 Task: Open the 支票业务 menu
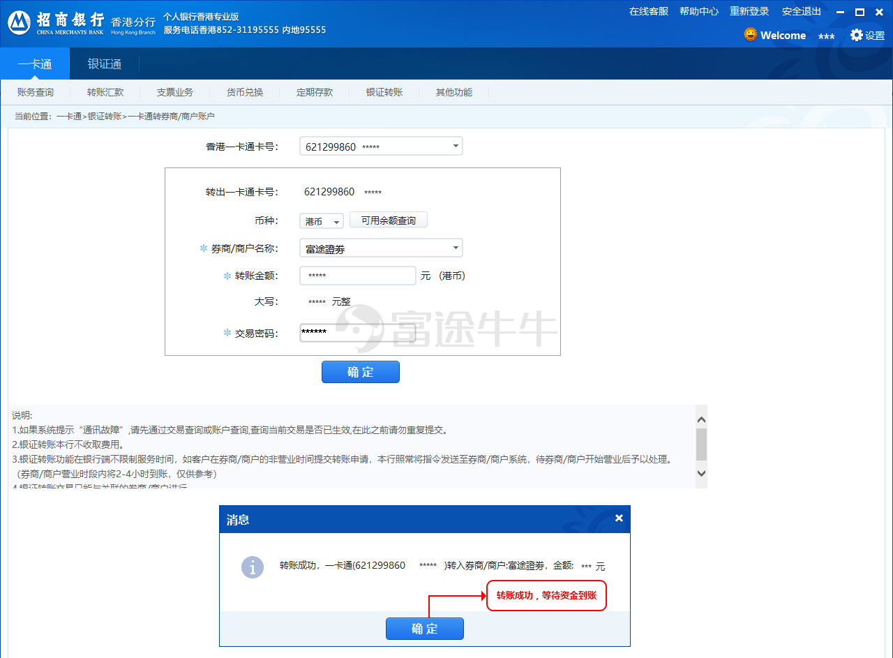[x=175, y=92]
